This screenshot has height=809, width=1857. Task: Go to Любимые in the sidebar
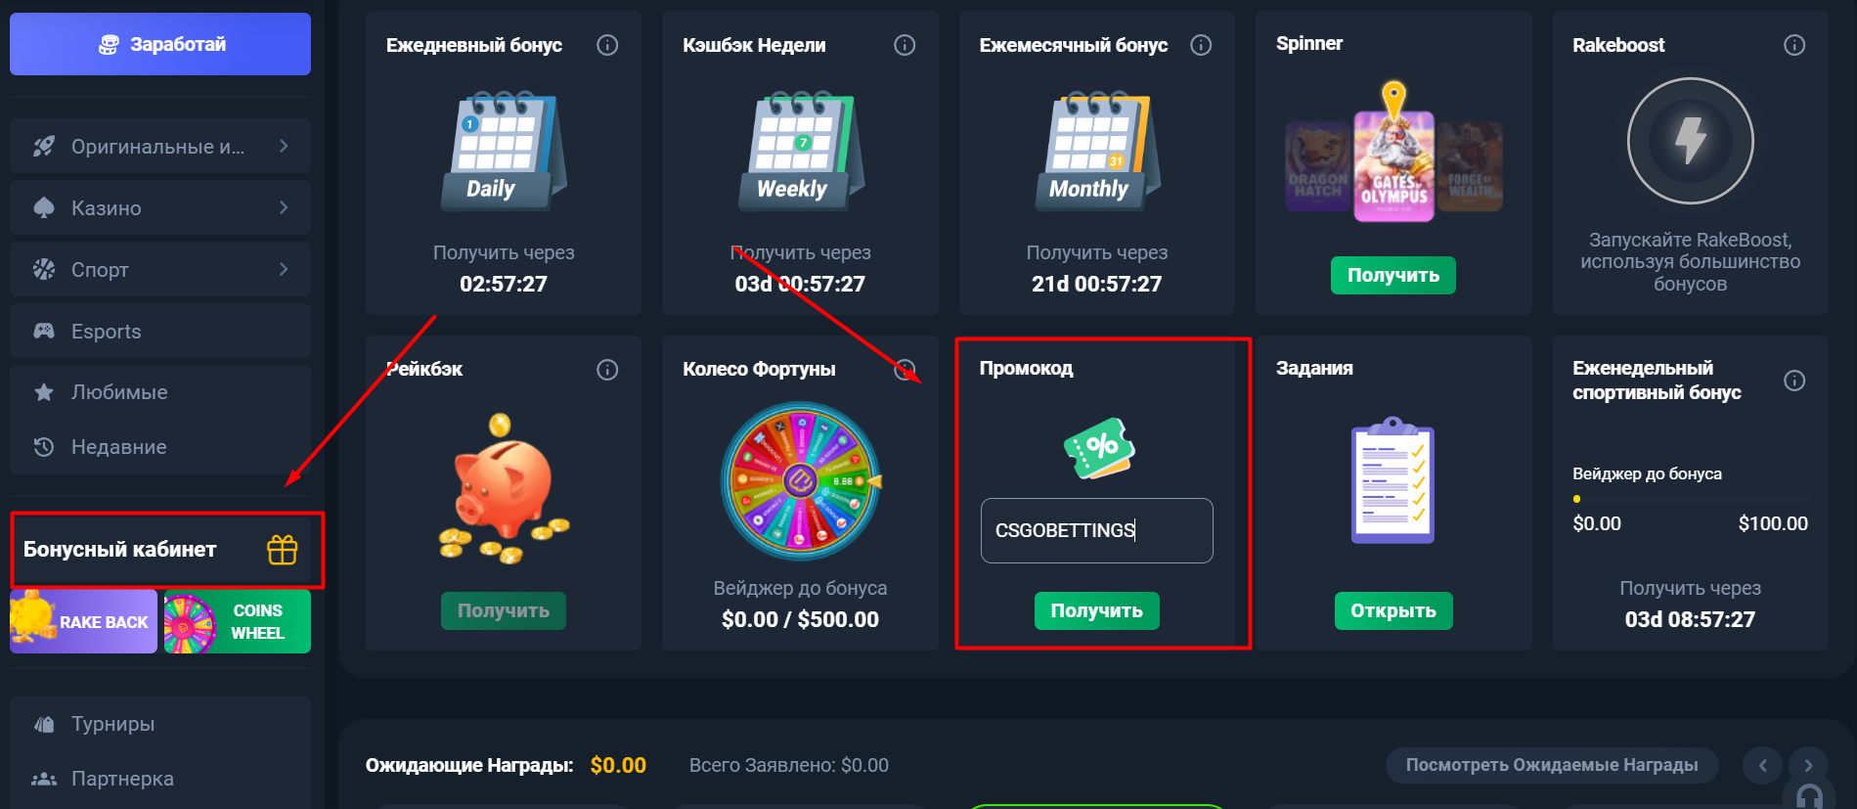(x=160, y=392)
